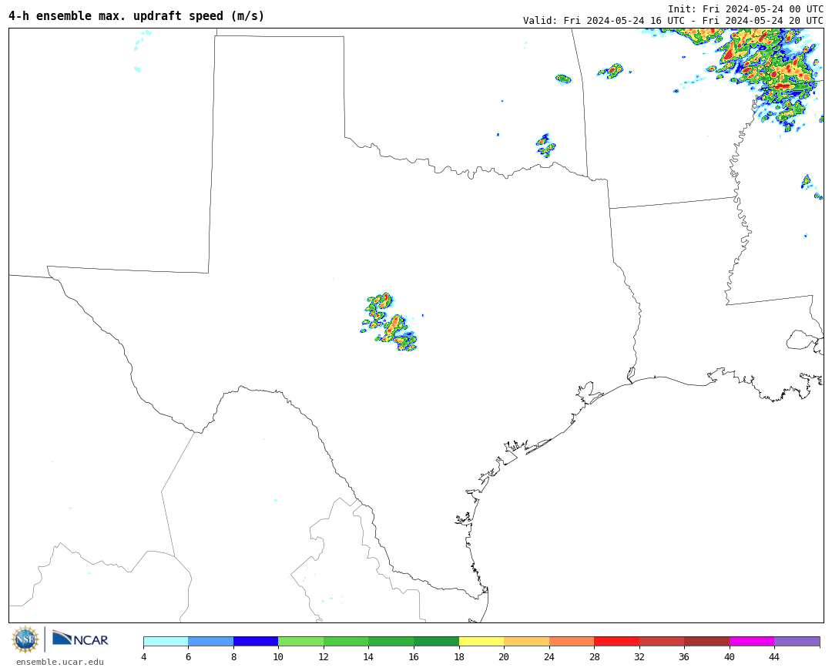
Task: Click the NSF logo
Action: 25,639
